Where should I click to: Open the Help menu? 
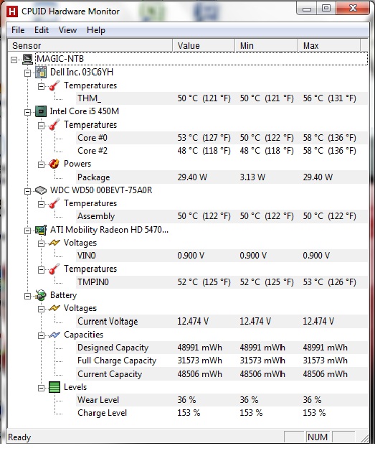tap(96, 30)
